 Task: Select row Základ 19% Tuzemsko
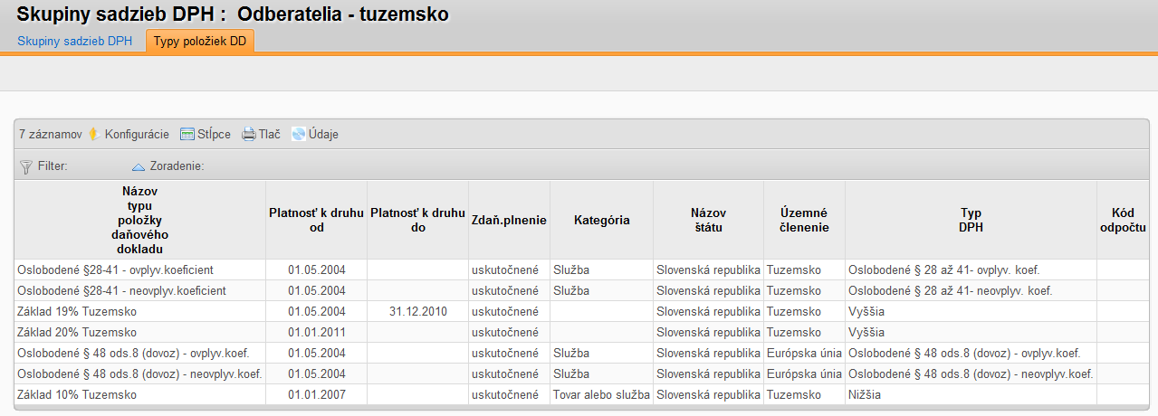(582, 311)
